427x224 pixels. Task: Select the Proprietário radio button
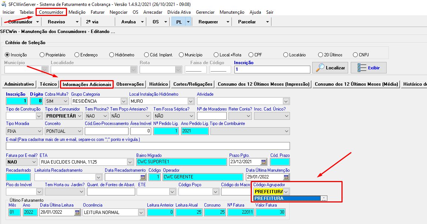[x=42, y=55]
